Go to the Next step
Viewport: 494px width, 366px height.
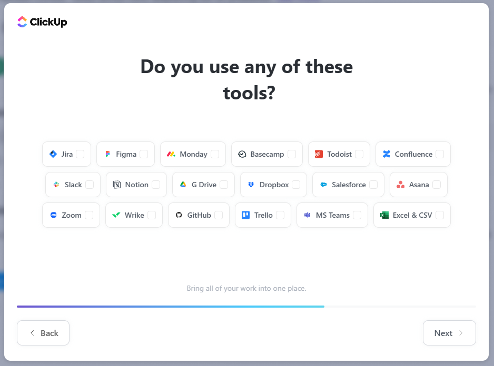[x=449, y=333]
